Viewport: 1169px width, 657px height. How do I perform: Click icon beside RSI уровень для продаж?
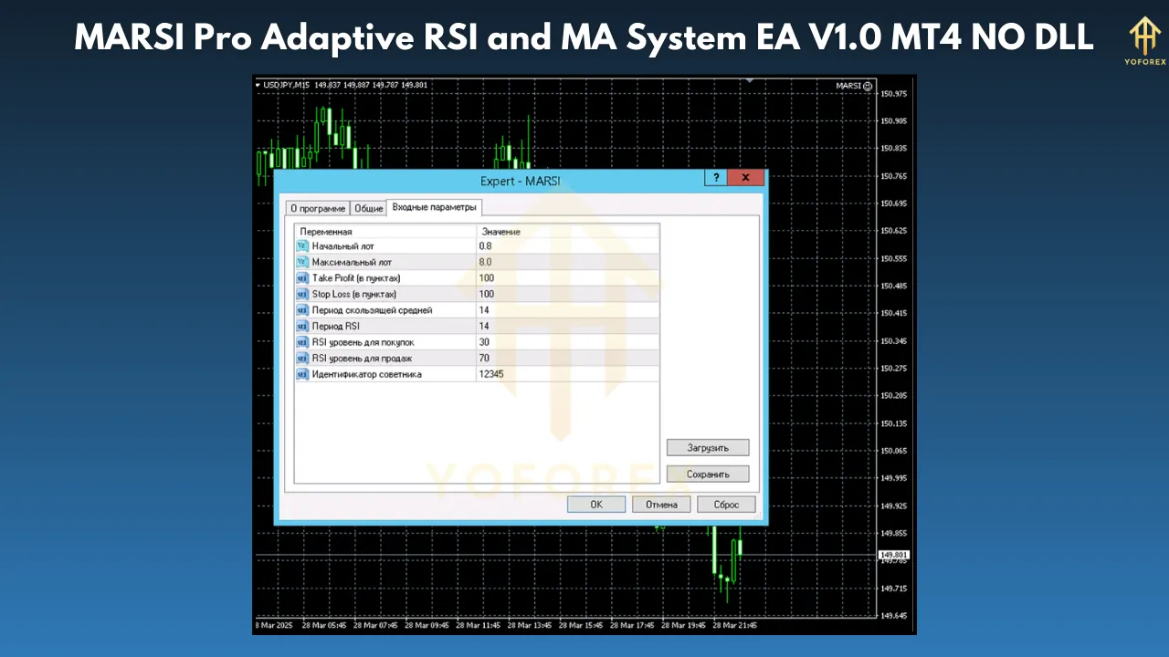(x=302, y=358)
